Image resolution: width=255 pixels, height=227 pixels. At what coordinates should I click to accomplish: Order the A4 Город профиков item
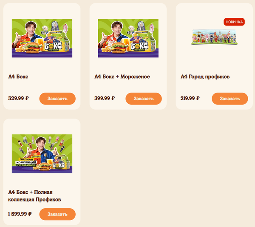[x=230, y=99]
